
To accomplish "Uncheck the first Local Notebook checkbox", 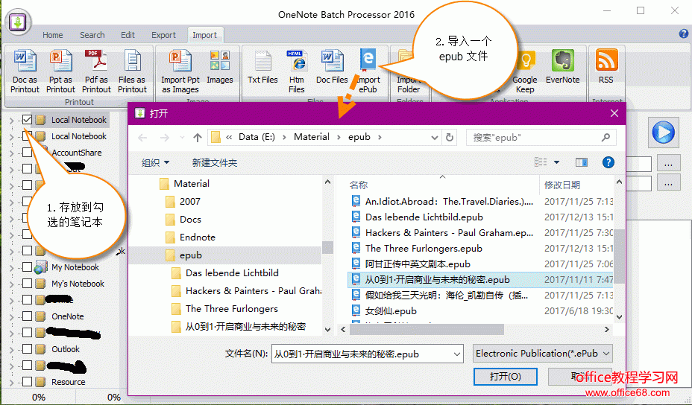I will 27,119.
